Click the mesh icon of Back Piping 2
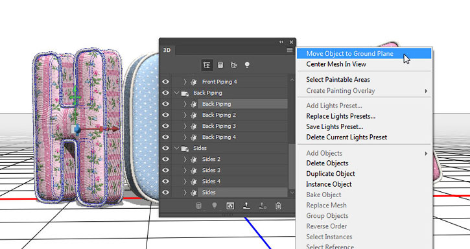Image resolution: width=470 pixels, height=249 pixels. 194,115
